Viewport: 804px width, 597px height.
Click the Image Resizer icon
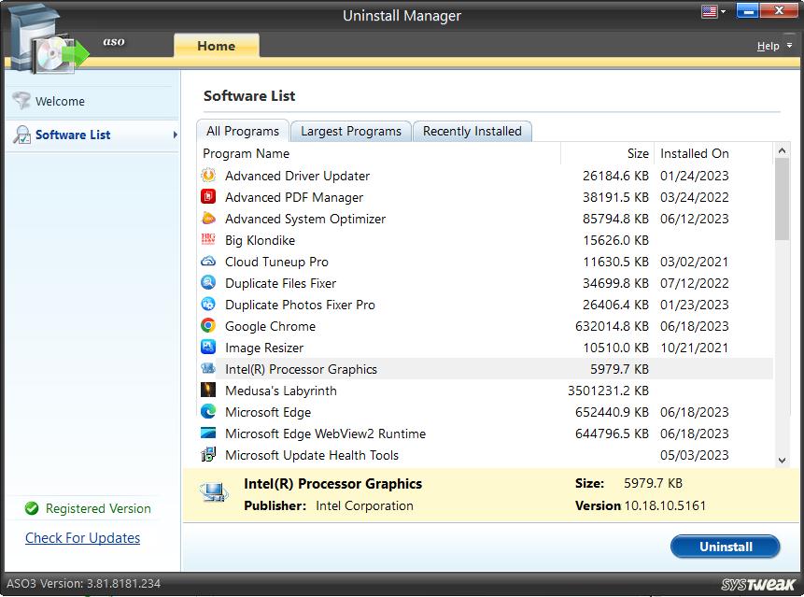[x=208, y=348]
